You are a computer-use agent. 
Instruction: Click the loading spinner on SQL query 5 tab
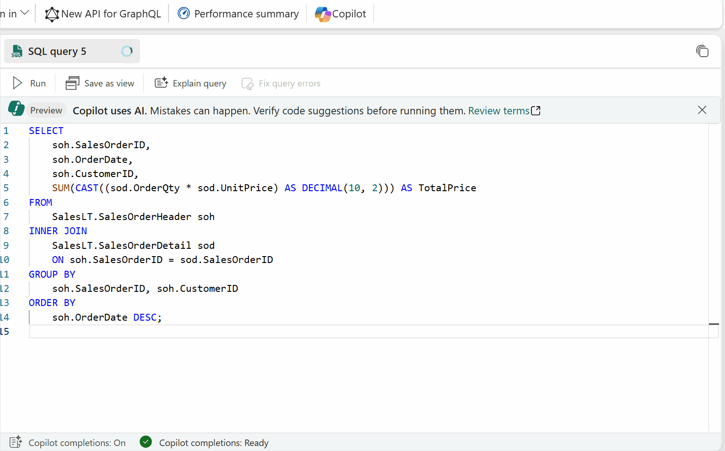127,51
